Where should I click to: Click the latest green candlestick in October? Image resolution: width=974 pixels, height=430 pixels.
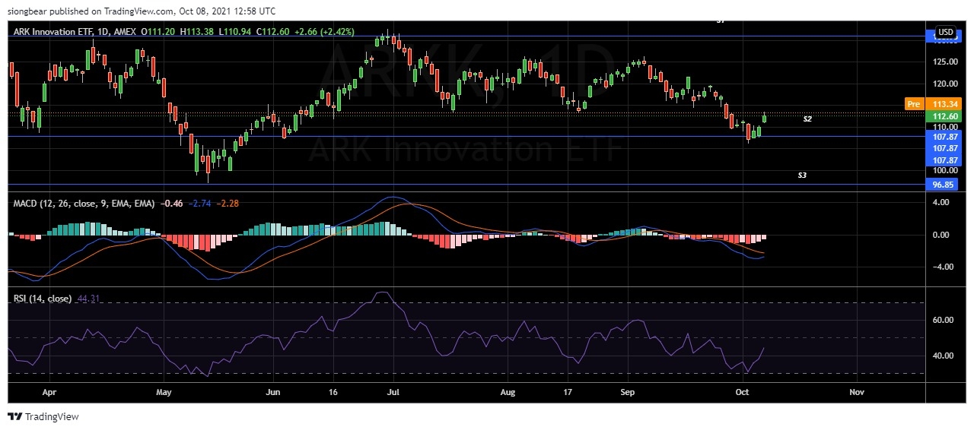pos(765,117)
